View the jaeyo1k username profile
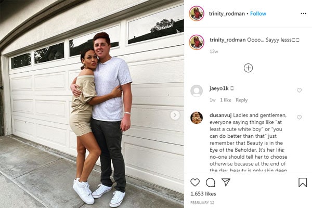 pyautogui.click(x=219, y=88)
